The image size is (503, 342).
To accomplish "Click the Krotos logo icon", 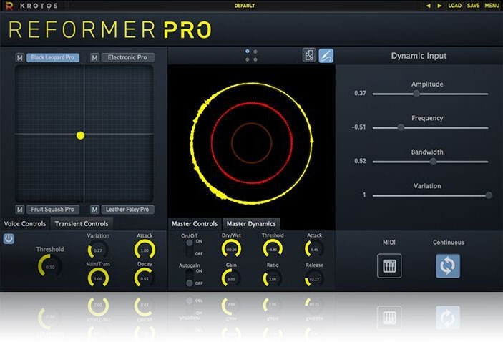I will pyautogui.click(x=9, y=6).
